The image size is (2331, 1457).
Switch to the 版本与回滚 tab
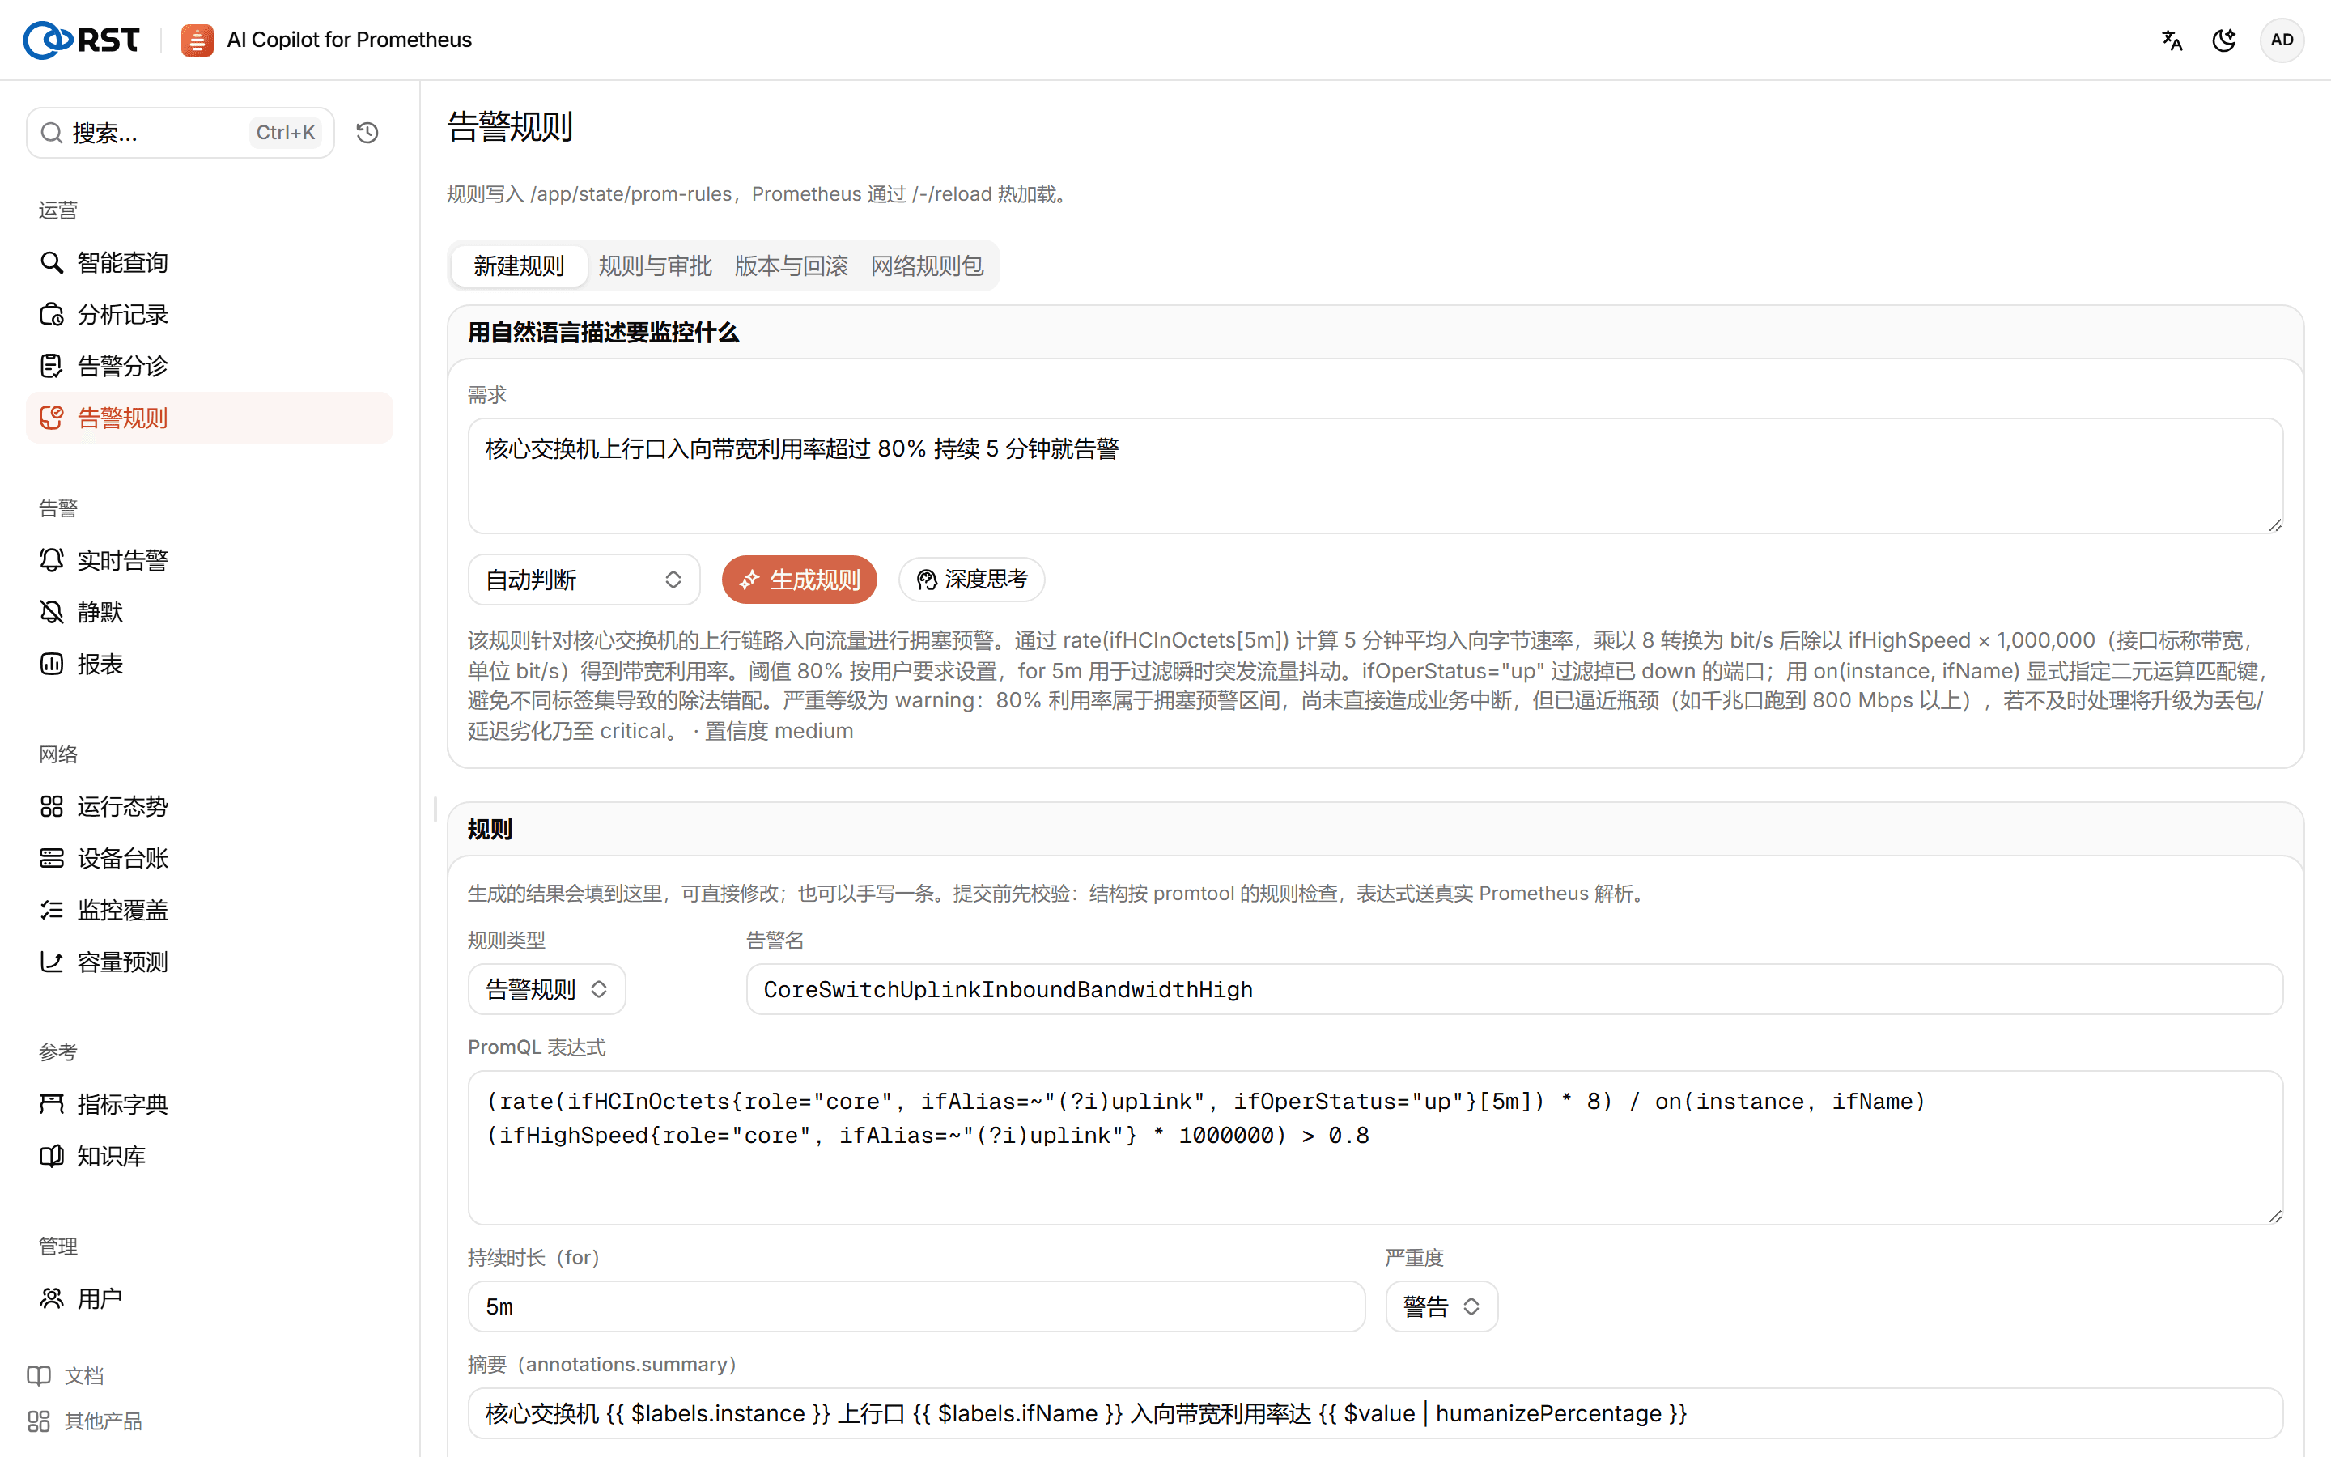(791, 266)
